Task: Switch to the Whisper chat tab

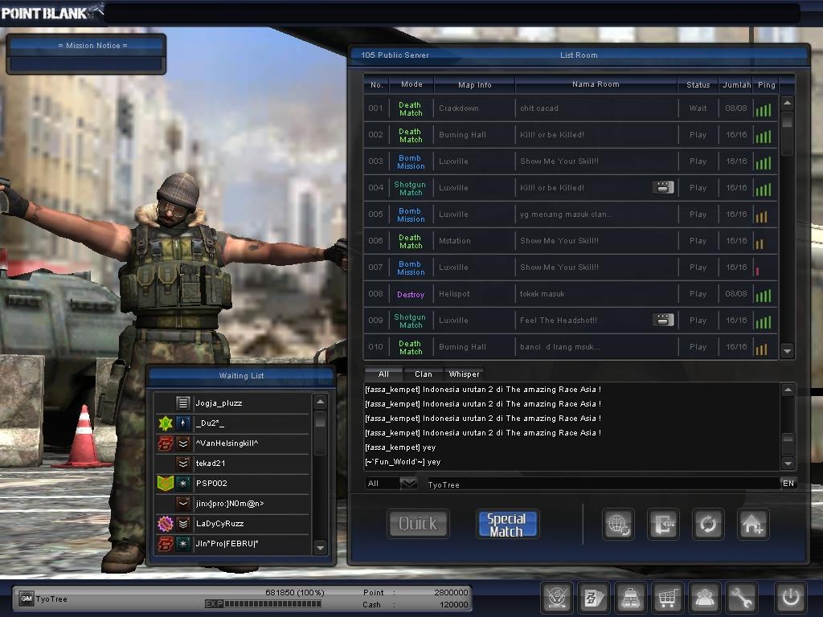Action: (464, 374)
